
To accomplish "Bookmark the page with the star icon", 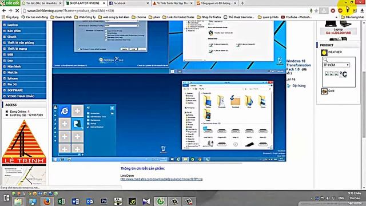I will coord(316,11).
